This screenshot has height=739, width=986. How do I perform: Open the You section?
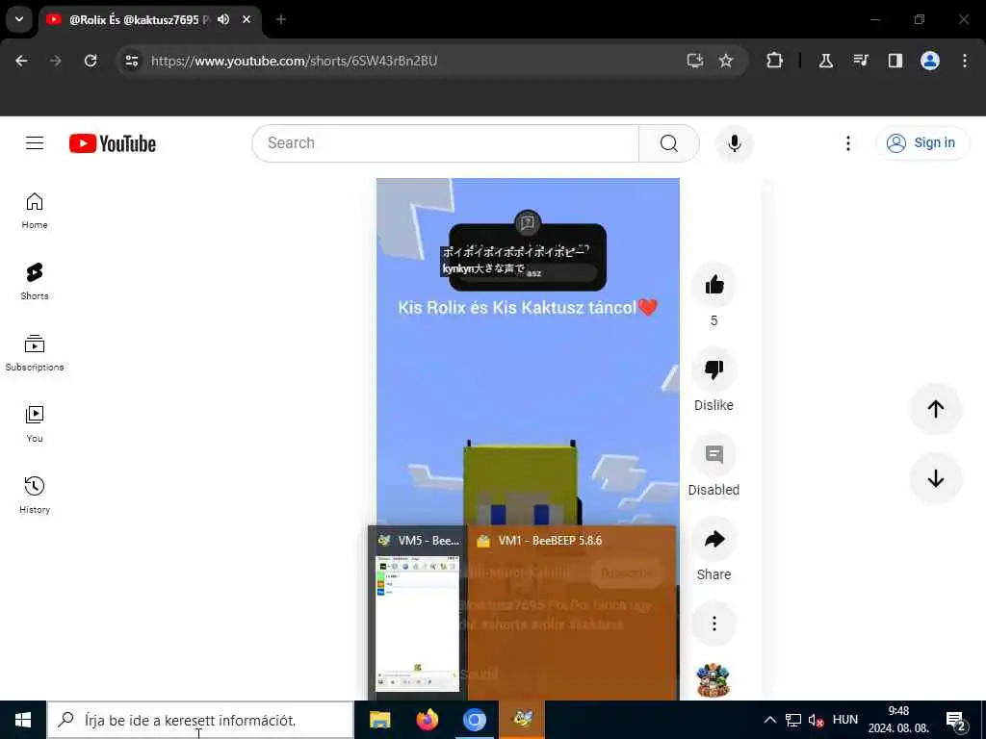[x=35, y=424]
